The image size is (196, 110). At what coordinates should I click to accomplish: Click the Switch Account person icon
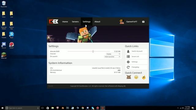[x=128, y=51]
